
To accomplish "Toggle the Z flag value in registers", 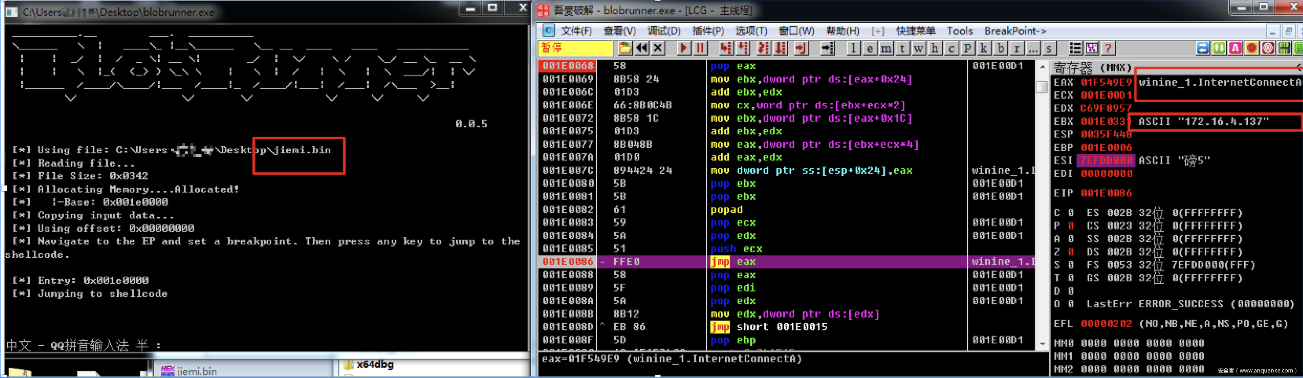I will click(x=1070, y=251).
